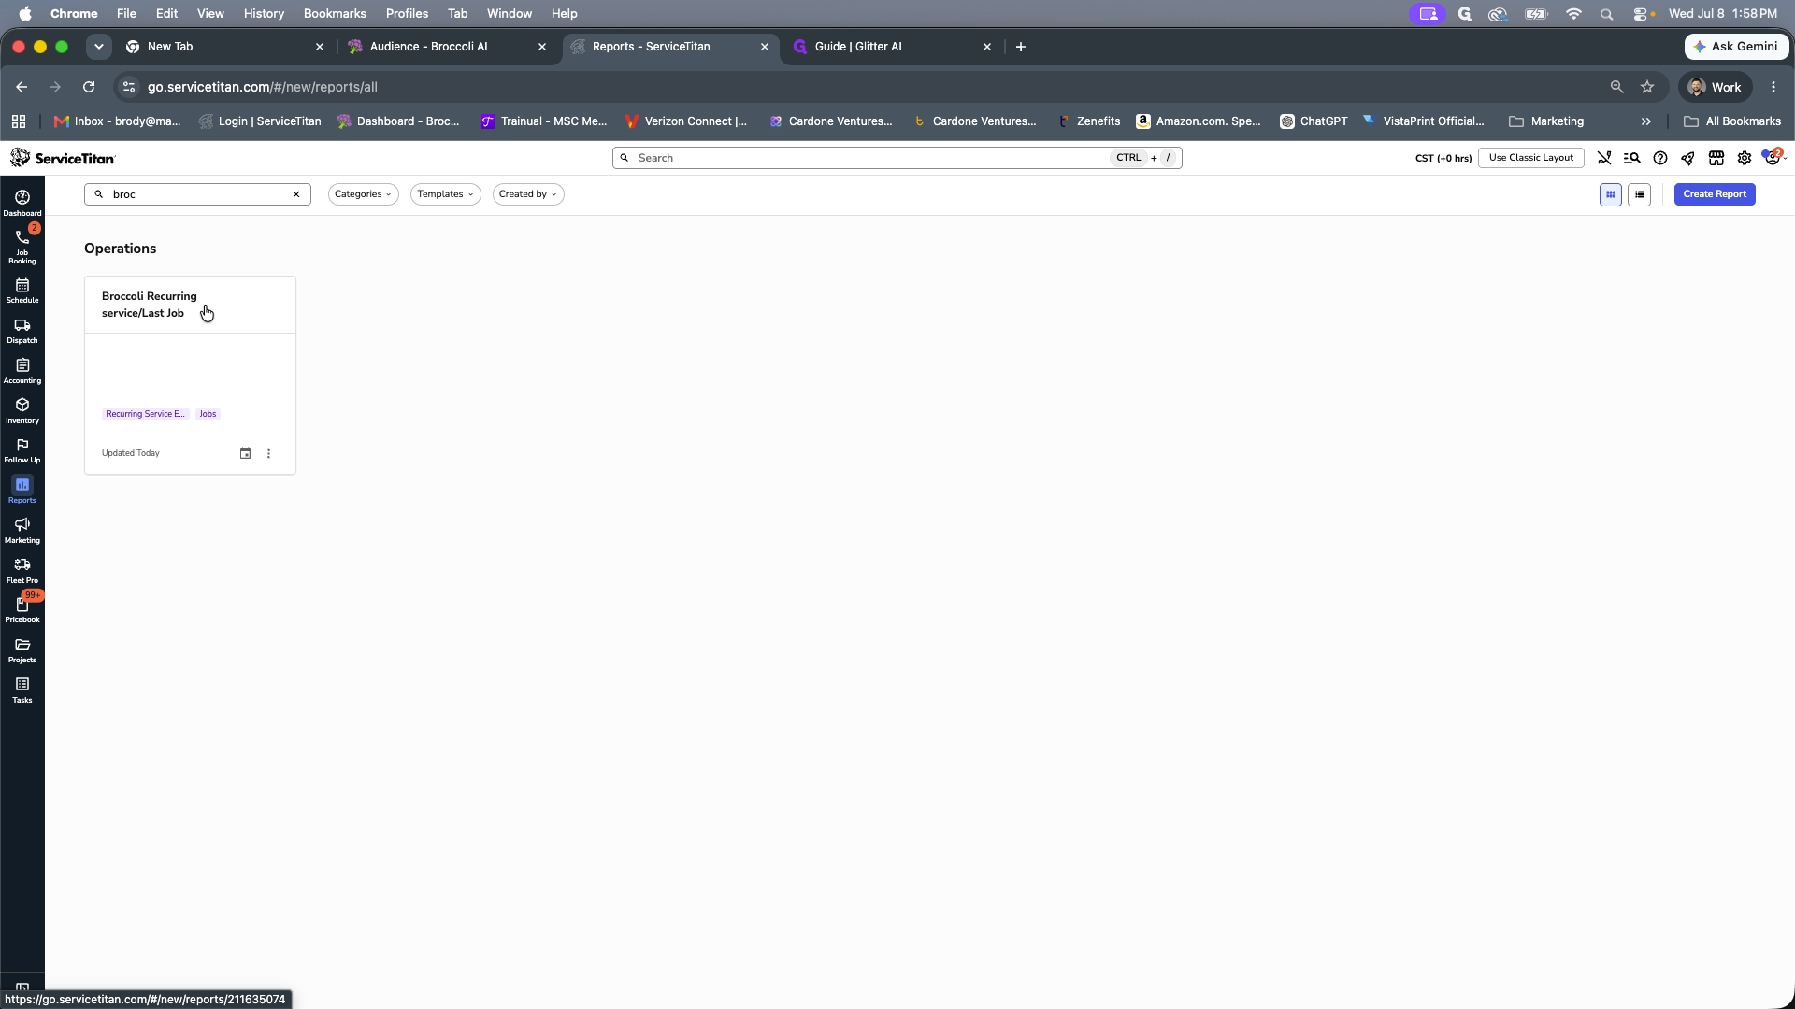Click the Create Report button
1795x1009 pixels.
[x=1715, y=194]
